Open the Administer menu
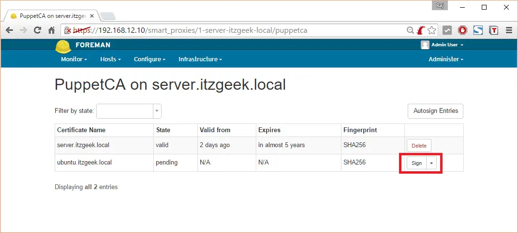The width and height of the screenshot is (518, 233). [x=446, y=59]
